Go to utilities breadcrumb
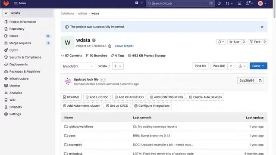The height and width of the screenshot is (155, 276). (82, 13)
